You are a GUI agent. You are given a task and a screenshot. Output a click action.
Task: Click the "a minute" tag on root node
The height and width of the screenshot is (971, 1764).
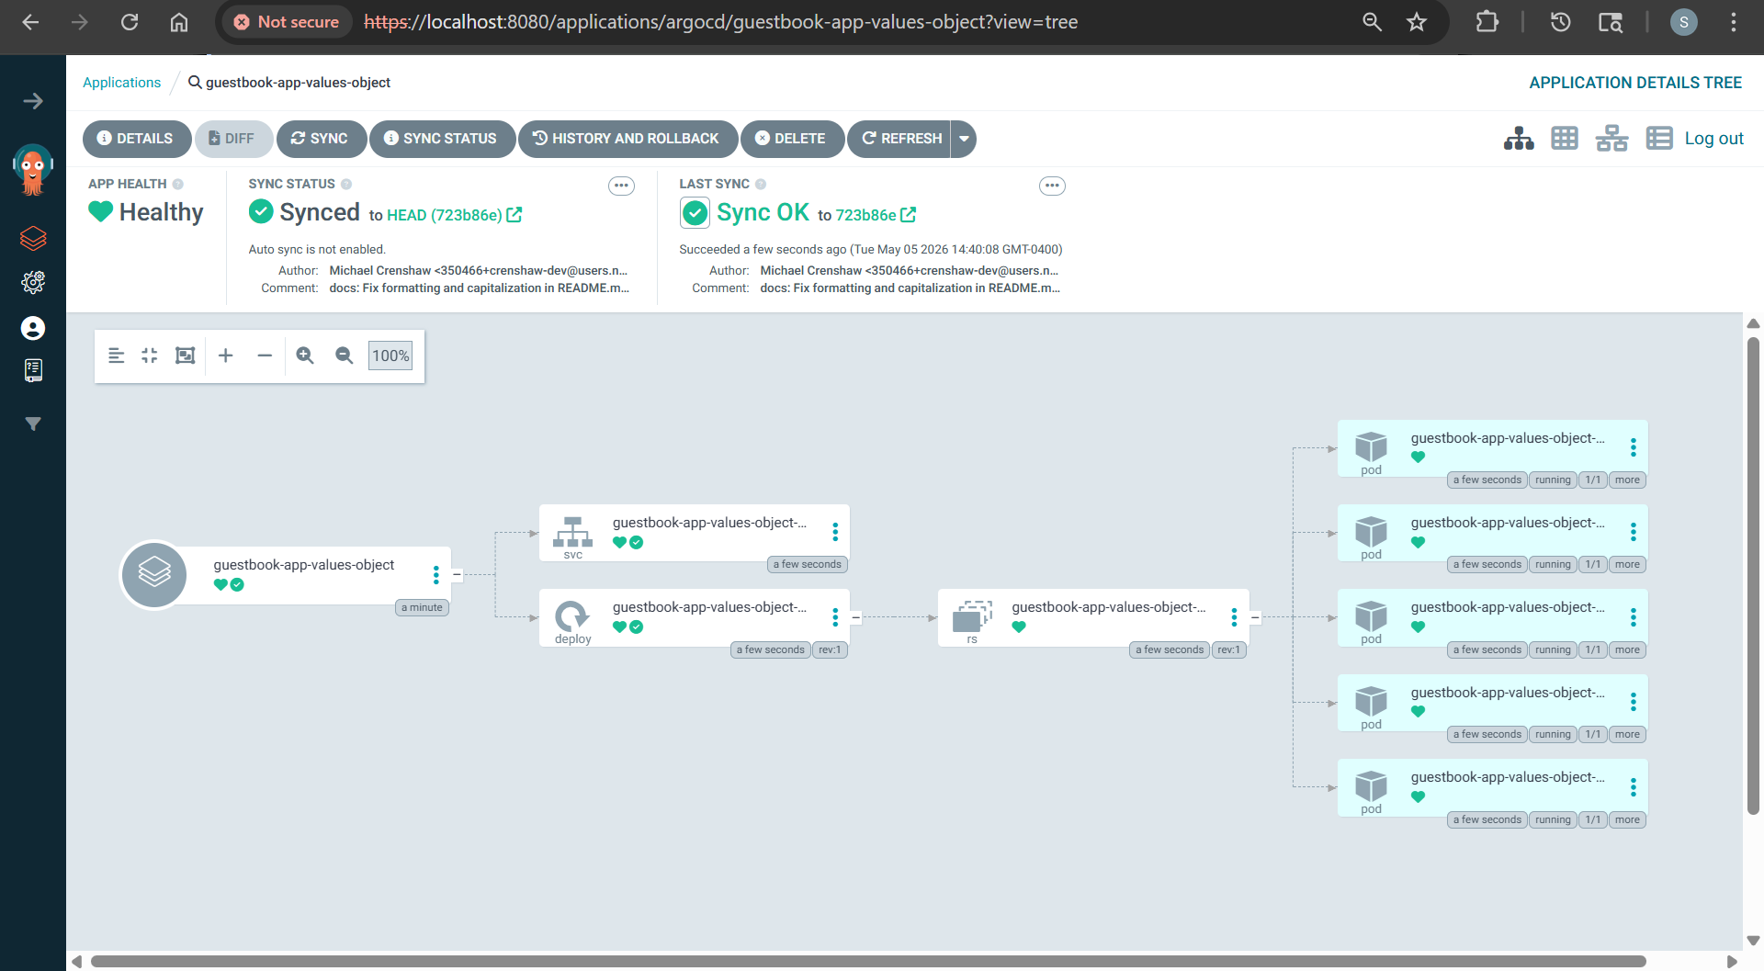[422, 607]
